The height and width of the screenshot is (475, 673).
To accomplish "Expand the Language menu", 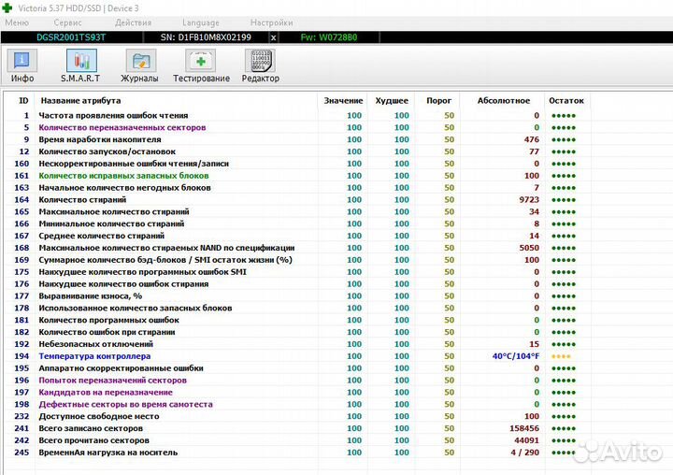I will (201, 22).
